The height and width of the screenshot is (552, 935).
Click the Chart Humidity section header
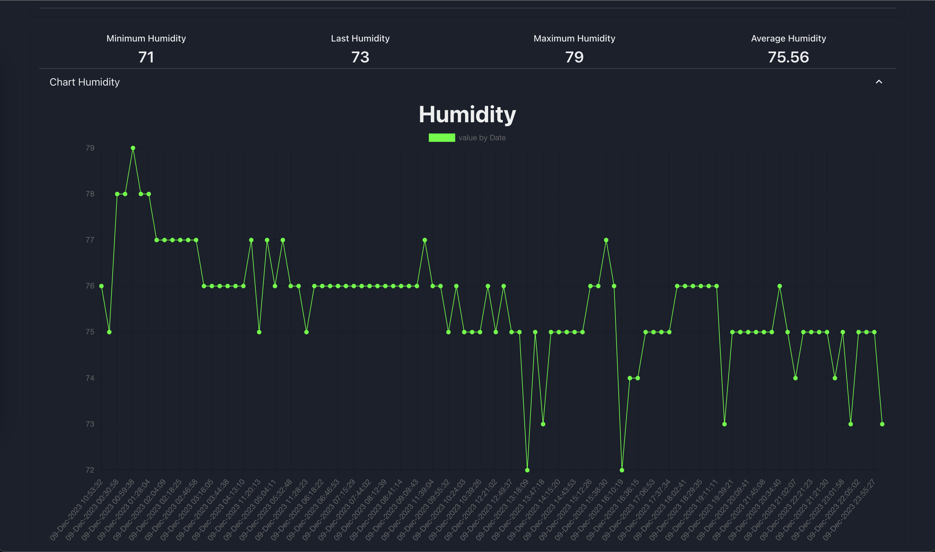84,82
